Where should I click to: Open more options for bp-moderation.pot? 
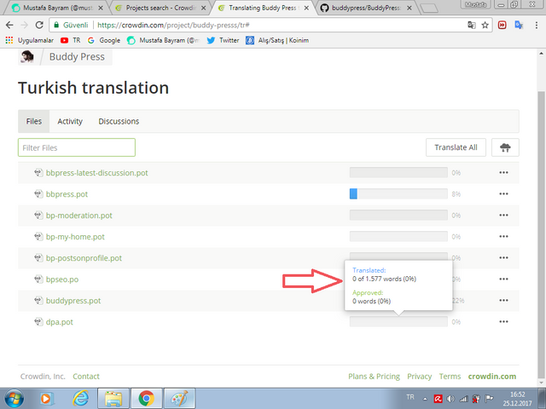(503, 216)
